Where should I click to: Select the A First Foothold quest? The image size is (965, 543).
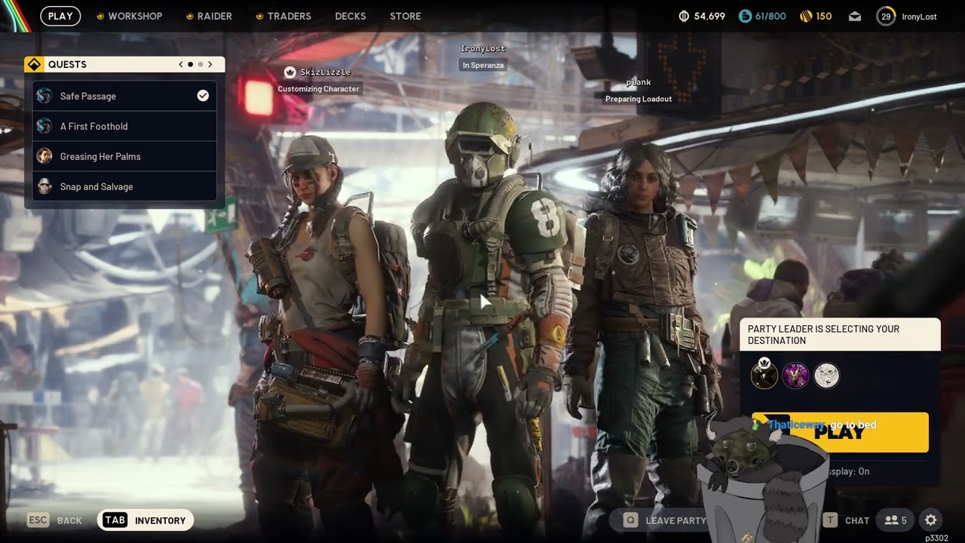click(124, 126)
